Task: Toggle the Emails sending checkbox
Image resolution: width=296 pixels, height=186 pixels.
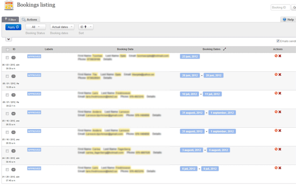Action: 278,41
